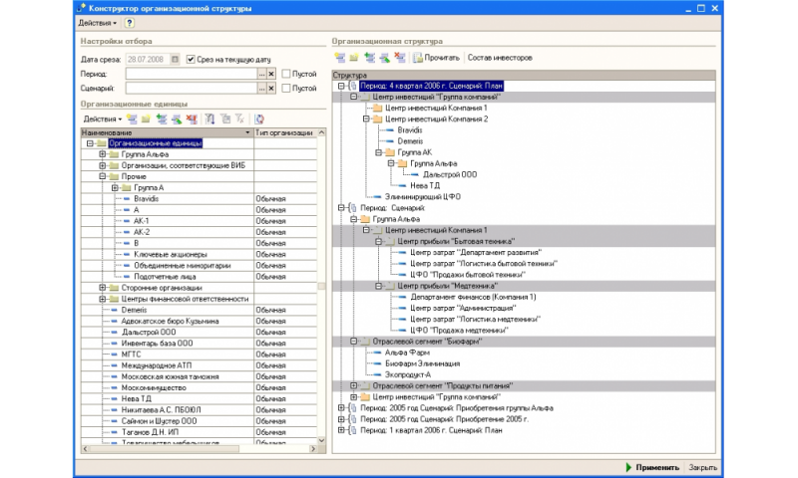Click the refresh icon in Организационные единицы toolbar

click(x=259, y=119)
